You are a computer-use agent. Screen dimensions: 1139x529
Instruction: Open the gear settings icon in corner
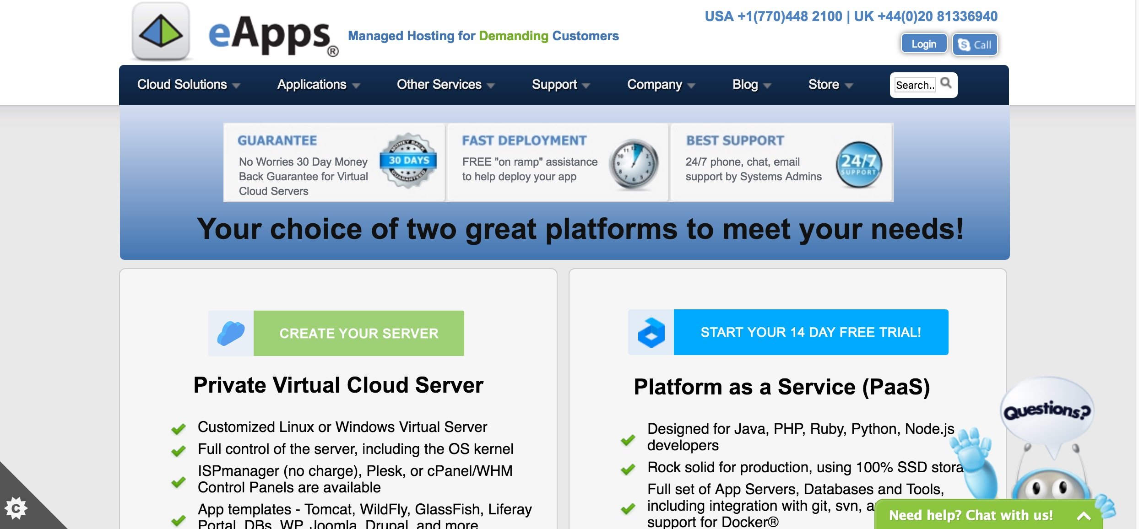pyautogui.click(x=16, y=508)
